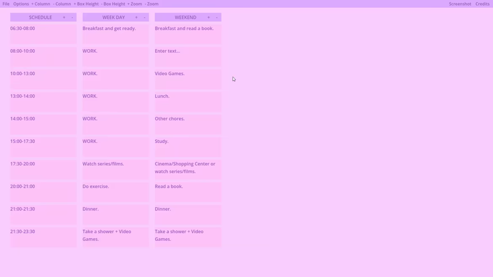
Task: Edit the 20:00-21:00 time slot
Action: 43,192
